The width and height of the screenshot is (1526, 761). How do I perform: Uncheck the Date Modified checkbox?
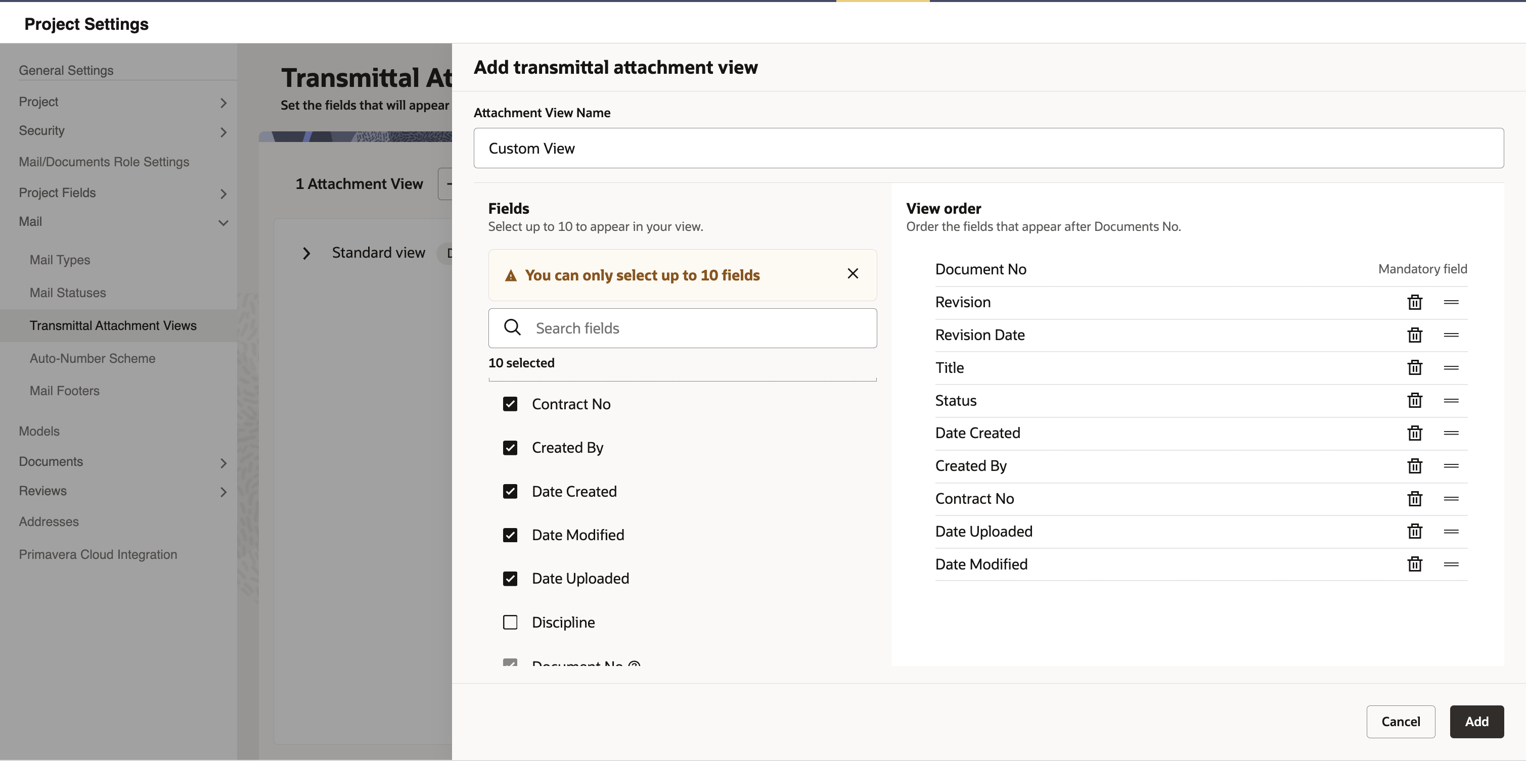click(x=510, y=535)
